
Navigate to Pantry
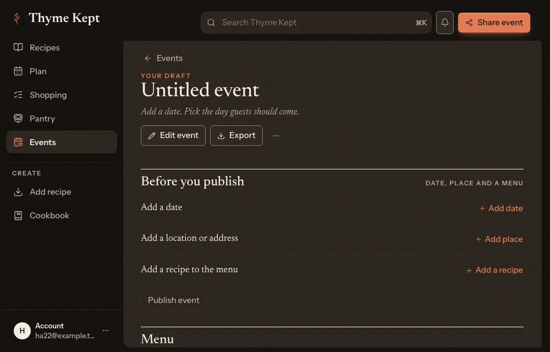click(62, 118)
